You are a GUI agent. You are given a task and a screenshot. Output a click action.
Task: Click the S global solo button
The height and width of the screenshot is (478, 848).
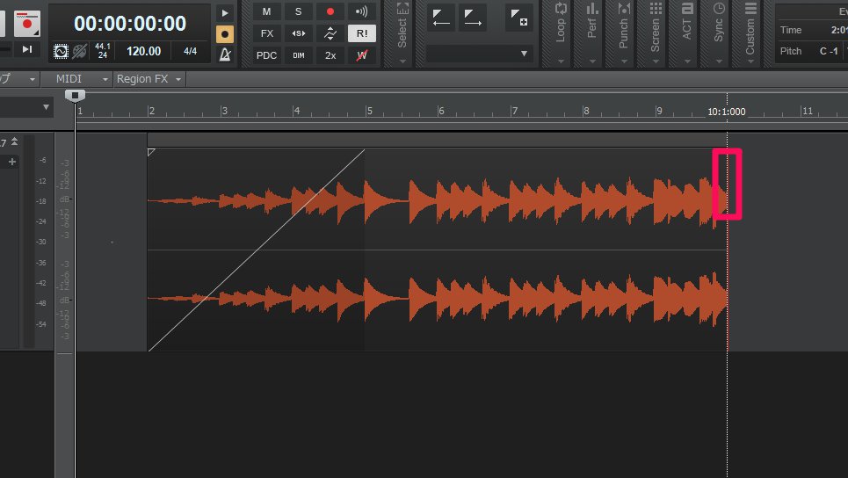pos(298,11)
